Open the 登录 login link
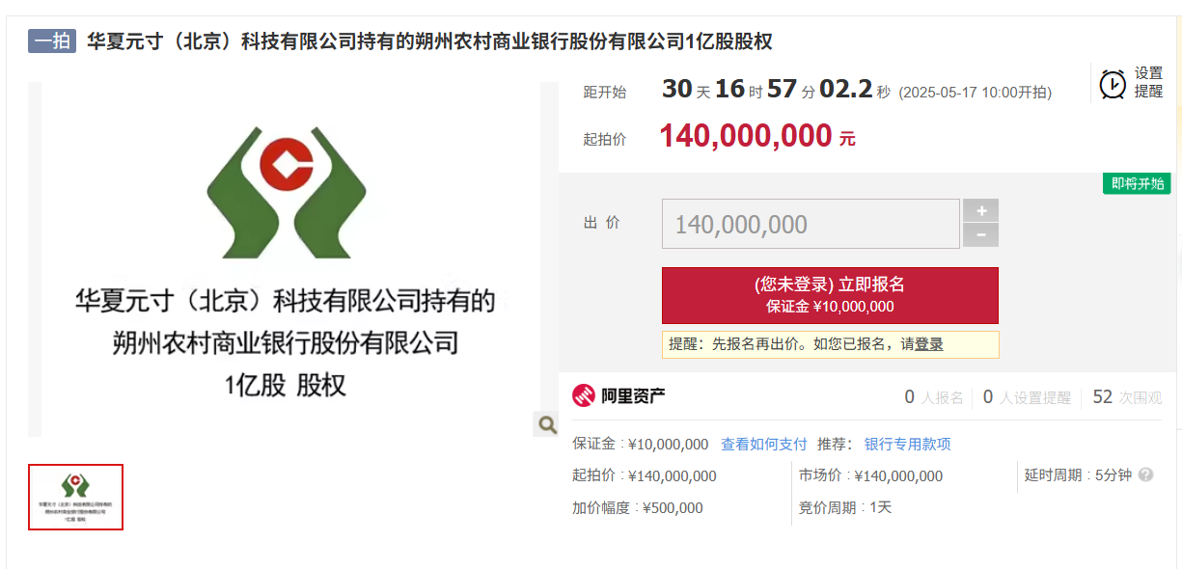 tap(929, 344)
